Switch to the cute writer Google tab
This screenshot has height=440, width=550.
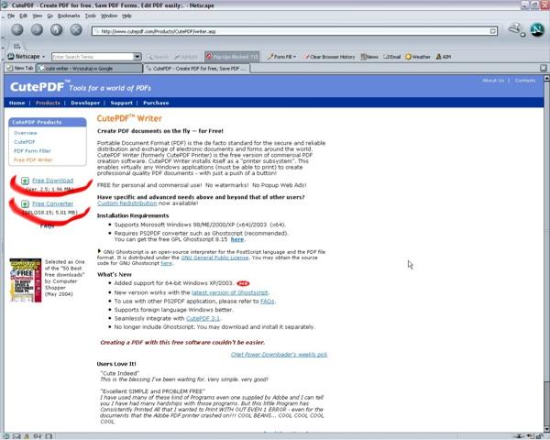point(90,69)
